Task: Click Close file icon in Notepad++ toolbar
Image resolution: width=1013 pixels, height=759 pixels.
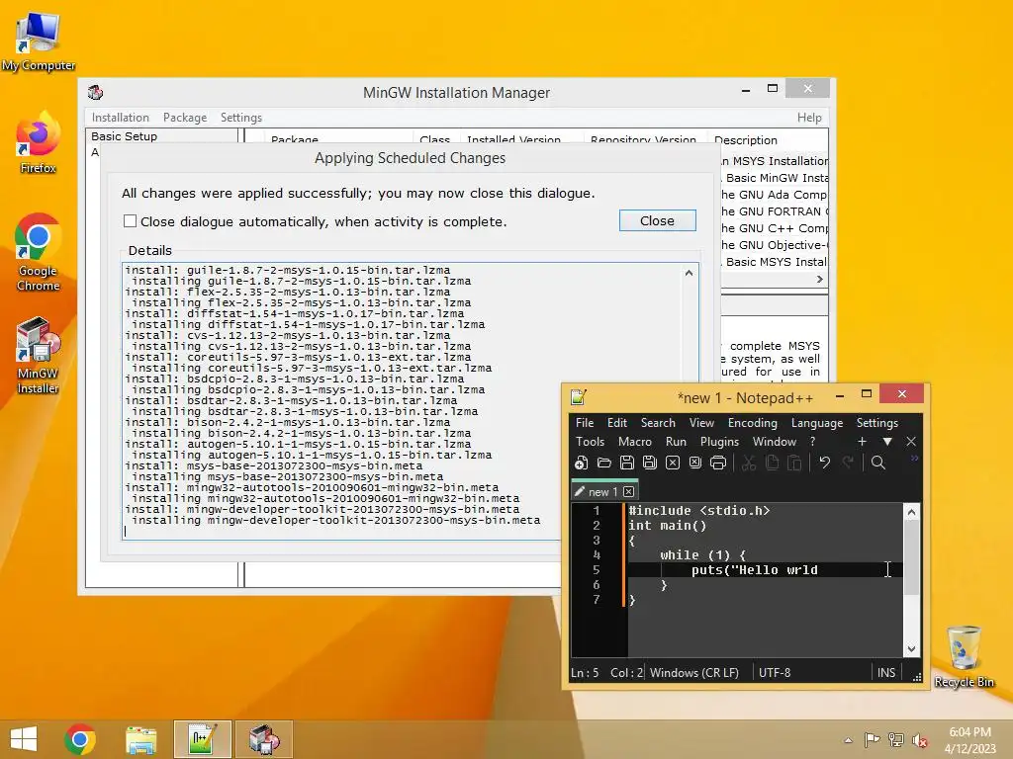Action: point(673,463)
